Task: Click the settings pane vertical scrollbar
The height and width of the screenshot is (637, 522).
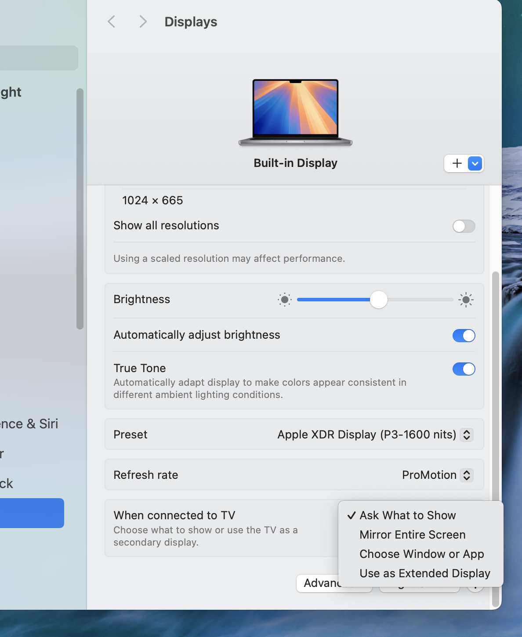Action: [x=496, y=439]
